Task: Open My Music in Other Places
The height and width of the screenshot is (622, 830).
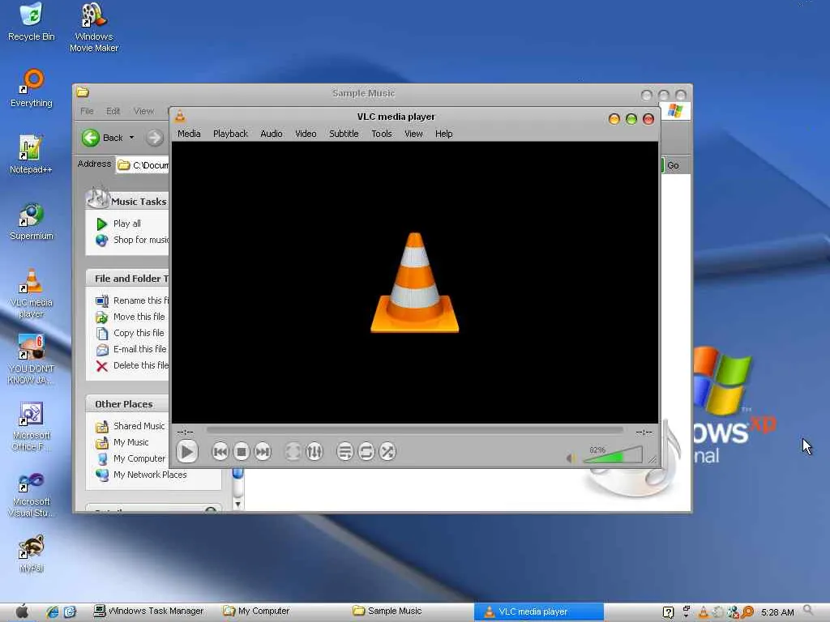Action: pos(122,442)
